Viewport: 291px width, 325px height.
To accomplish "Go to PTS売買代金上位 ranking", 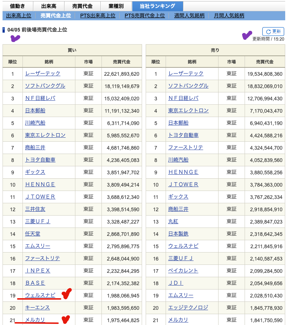I will (x=145, y=16).
